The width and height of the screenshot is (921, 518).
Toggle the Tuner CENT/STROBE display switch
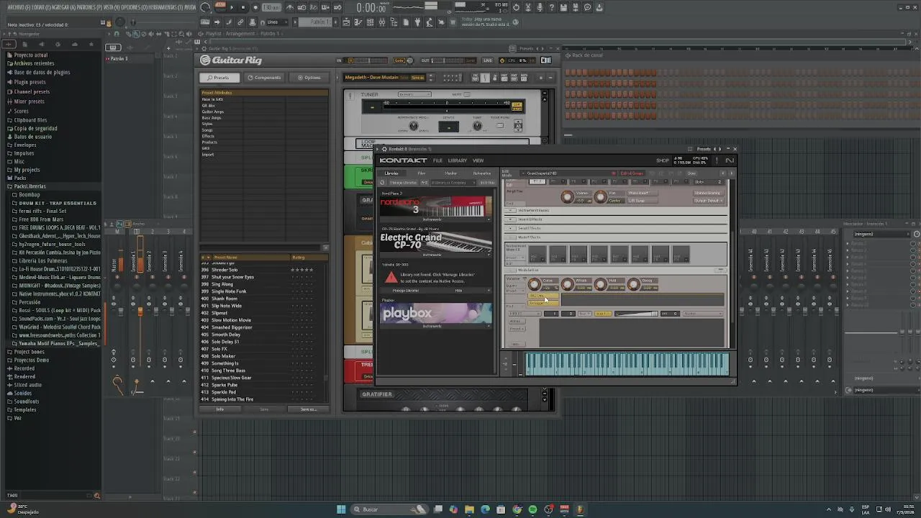517,106
